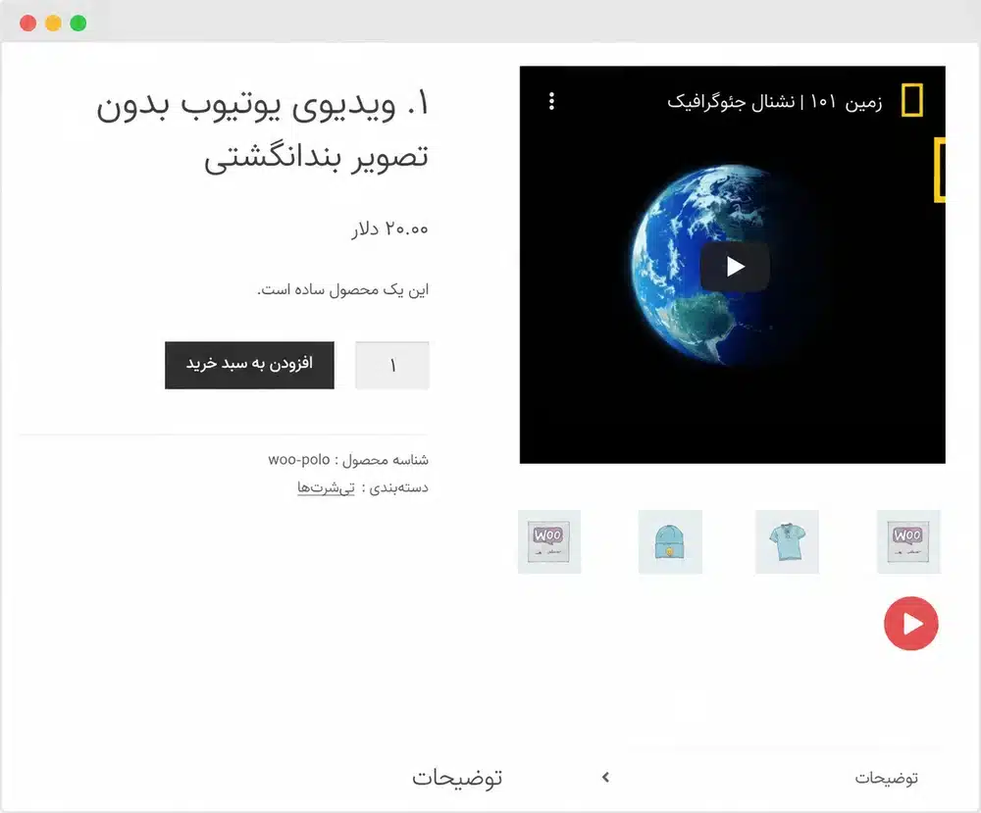Click the large توضیحات section heading
981x813 pixels.
pyautogui.click(x=457, y=778)
